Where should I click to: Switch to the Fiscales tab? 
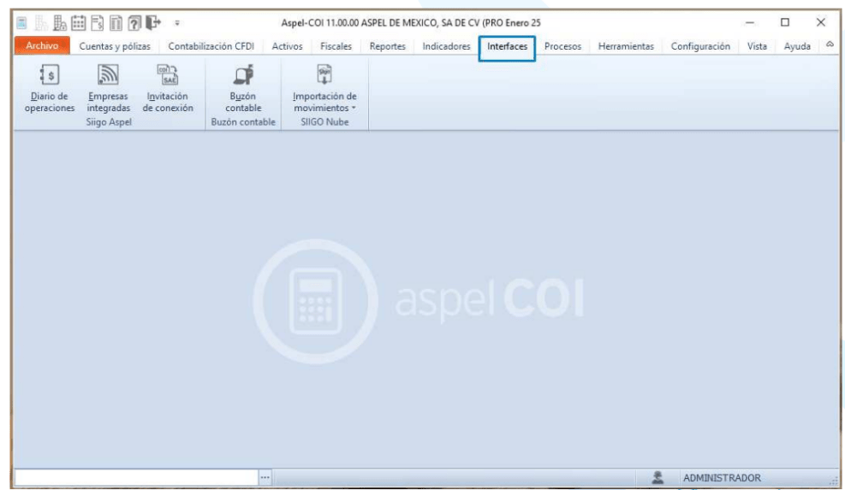tap(336, 46)
